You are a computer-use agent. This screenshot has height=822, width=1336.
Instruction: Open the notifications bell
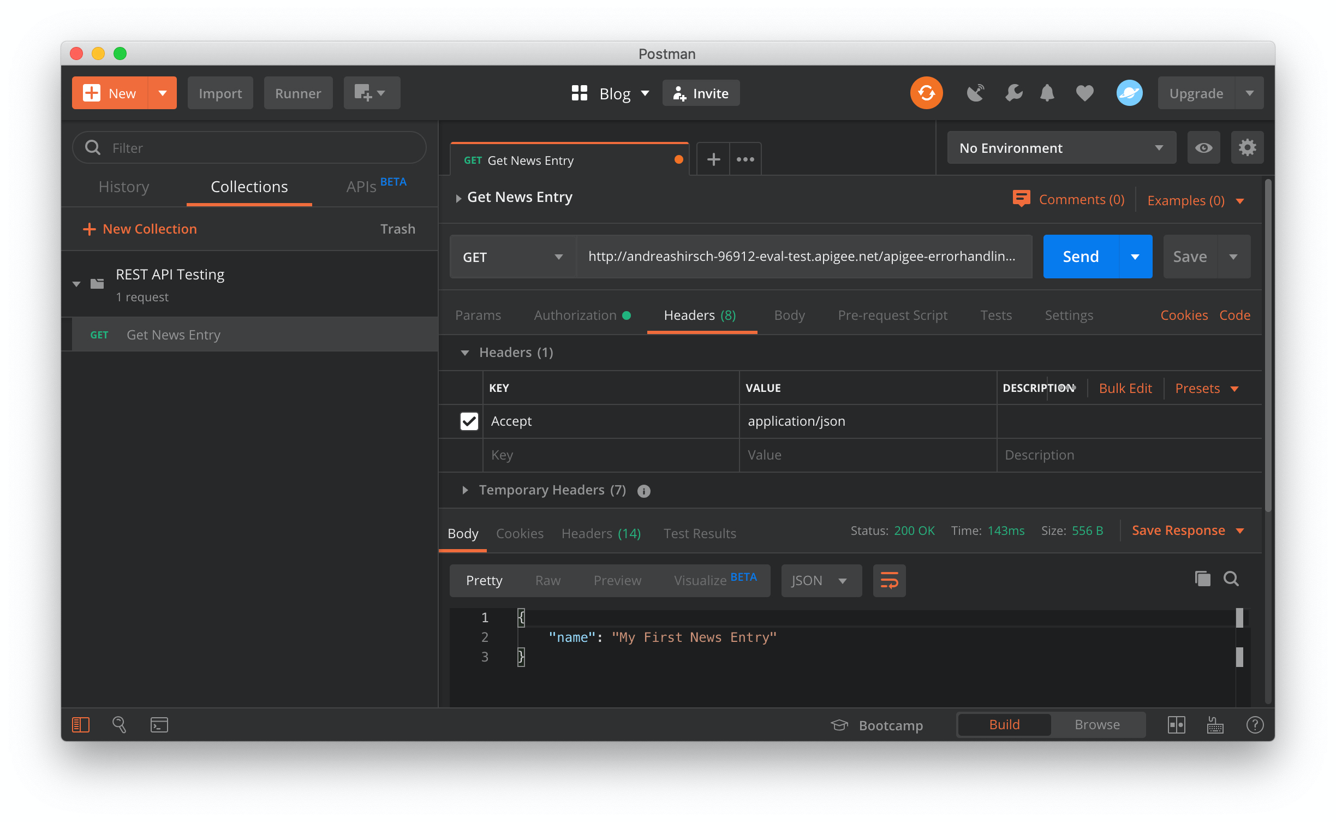click(x=1047, y=93)
